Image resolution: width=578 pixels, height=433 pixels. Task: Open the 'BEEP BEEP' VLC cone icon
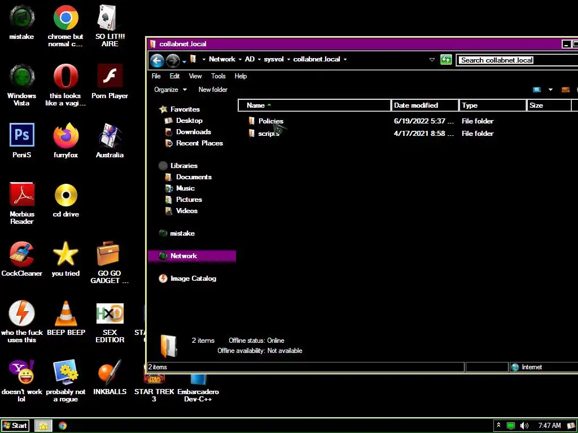[65, 318]
